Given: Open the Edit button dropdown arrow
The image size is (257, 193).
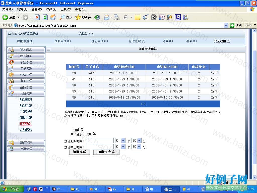Looking at the screenshot, I should point(132,17).
